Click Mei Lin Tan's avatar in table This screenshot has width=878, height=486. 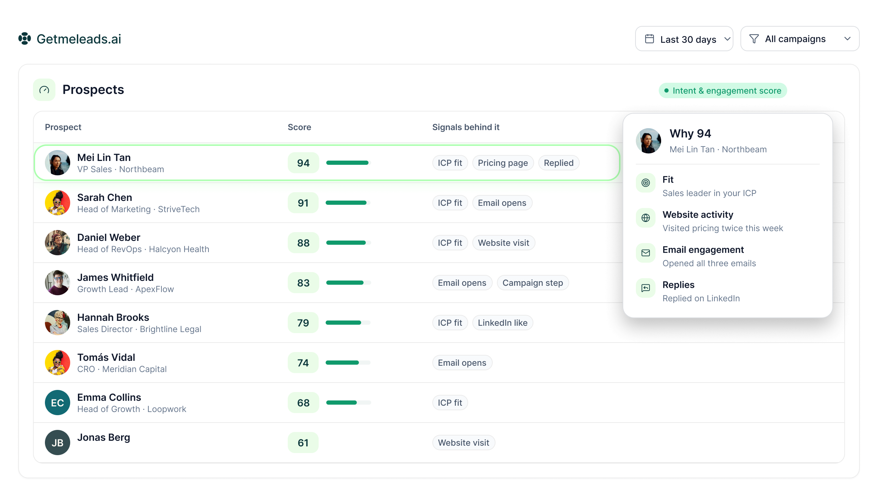pos(58,163)
